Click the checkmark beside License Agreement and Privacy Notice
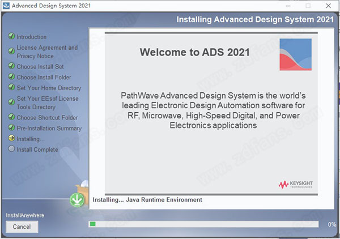This screenshot has height=239, width=340. (11, 51)
